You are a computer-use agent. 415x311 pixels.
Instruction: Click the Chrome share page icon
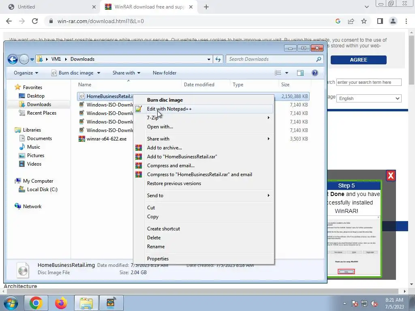[x=351, y=21]
